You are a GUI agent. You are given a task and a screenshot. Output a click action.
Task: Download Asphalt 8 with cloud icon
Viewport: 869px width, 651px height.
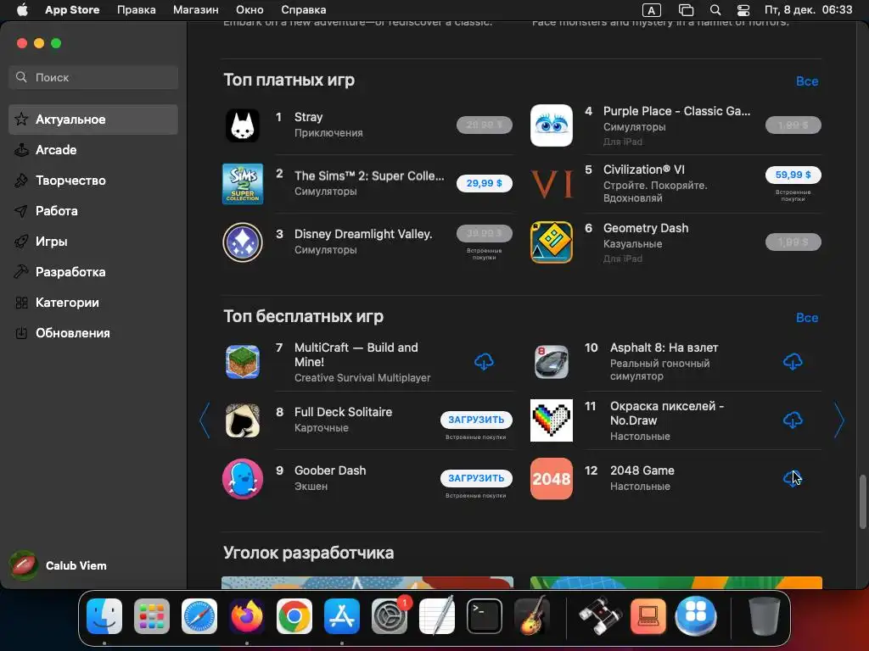(793, 362)
